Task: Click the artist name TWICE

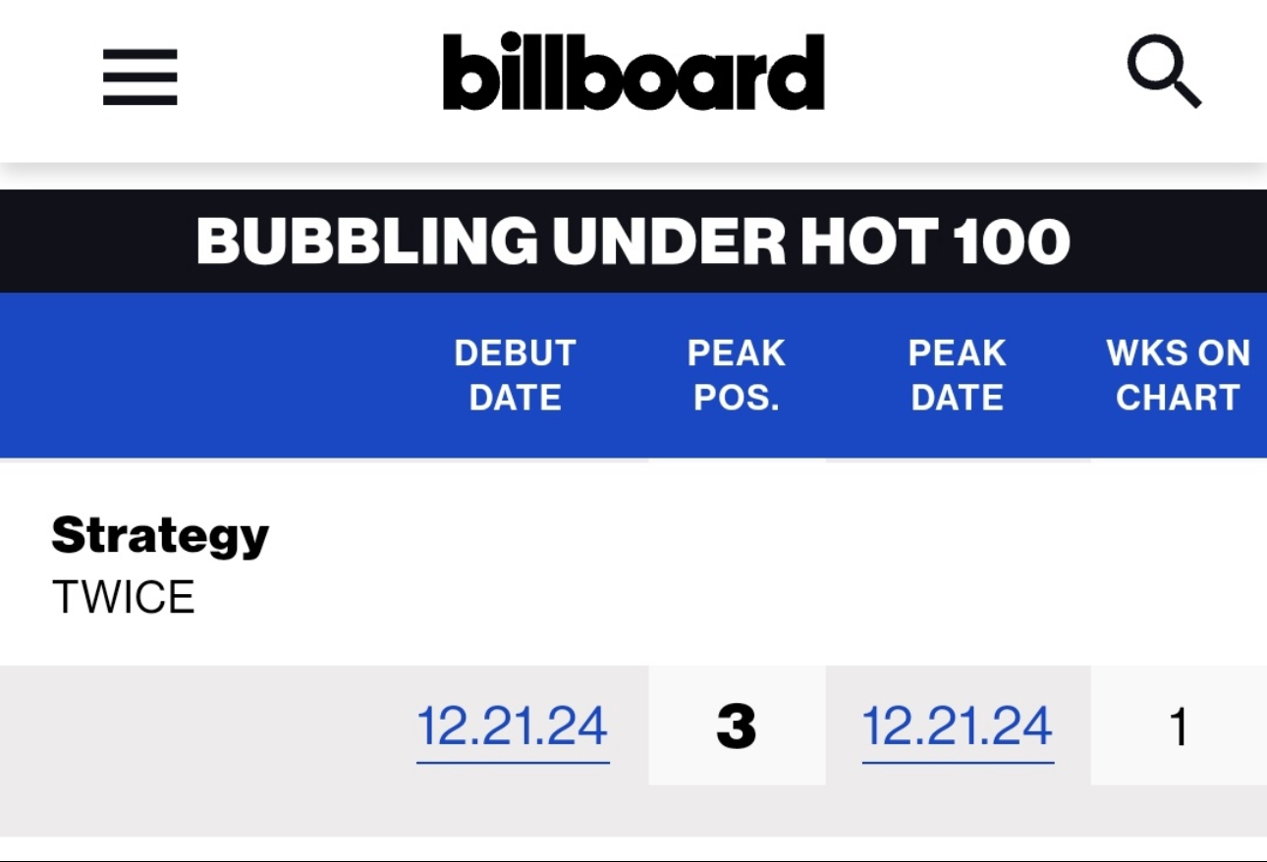Action: (124, 597)
